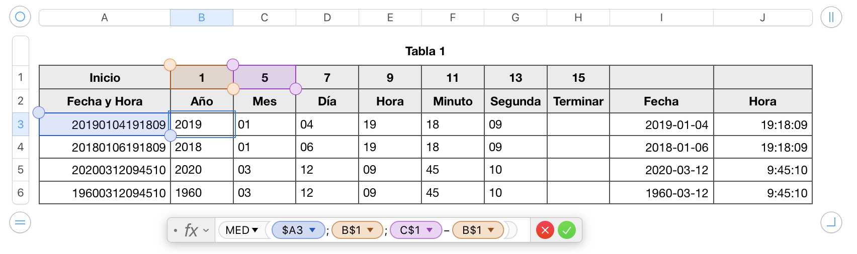Expand the chevron next to the fx icon
Viewport: 857px width, 254px height.
(206, 231)
